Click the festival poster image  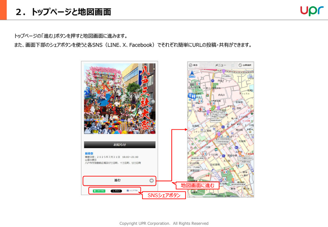tap(119, 99)
